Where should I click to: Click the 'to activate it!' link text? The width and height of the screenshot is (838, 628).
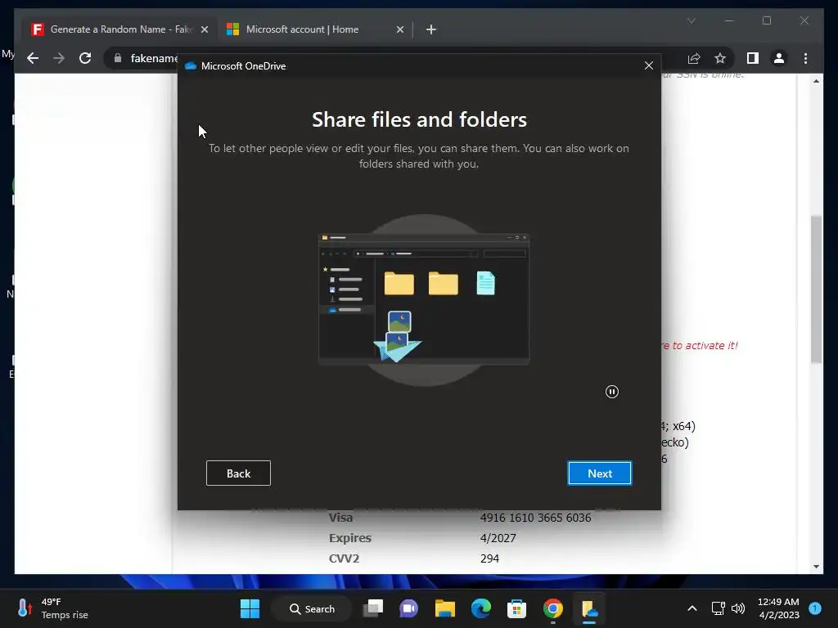click(705, 346)
